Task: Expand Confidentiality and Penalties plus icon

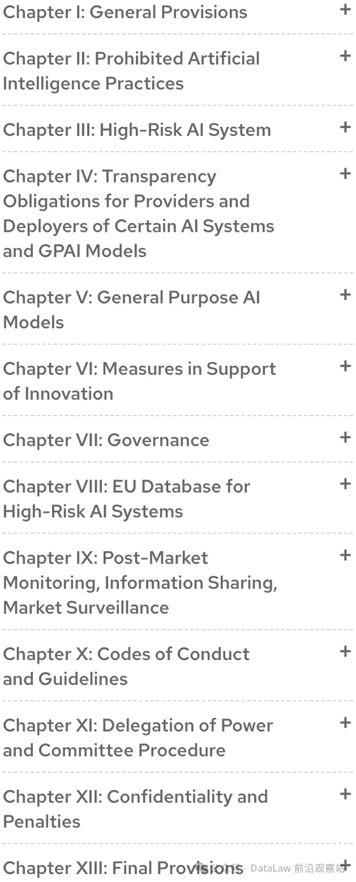Action: coord(345,794)
